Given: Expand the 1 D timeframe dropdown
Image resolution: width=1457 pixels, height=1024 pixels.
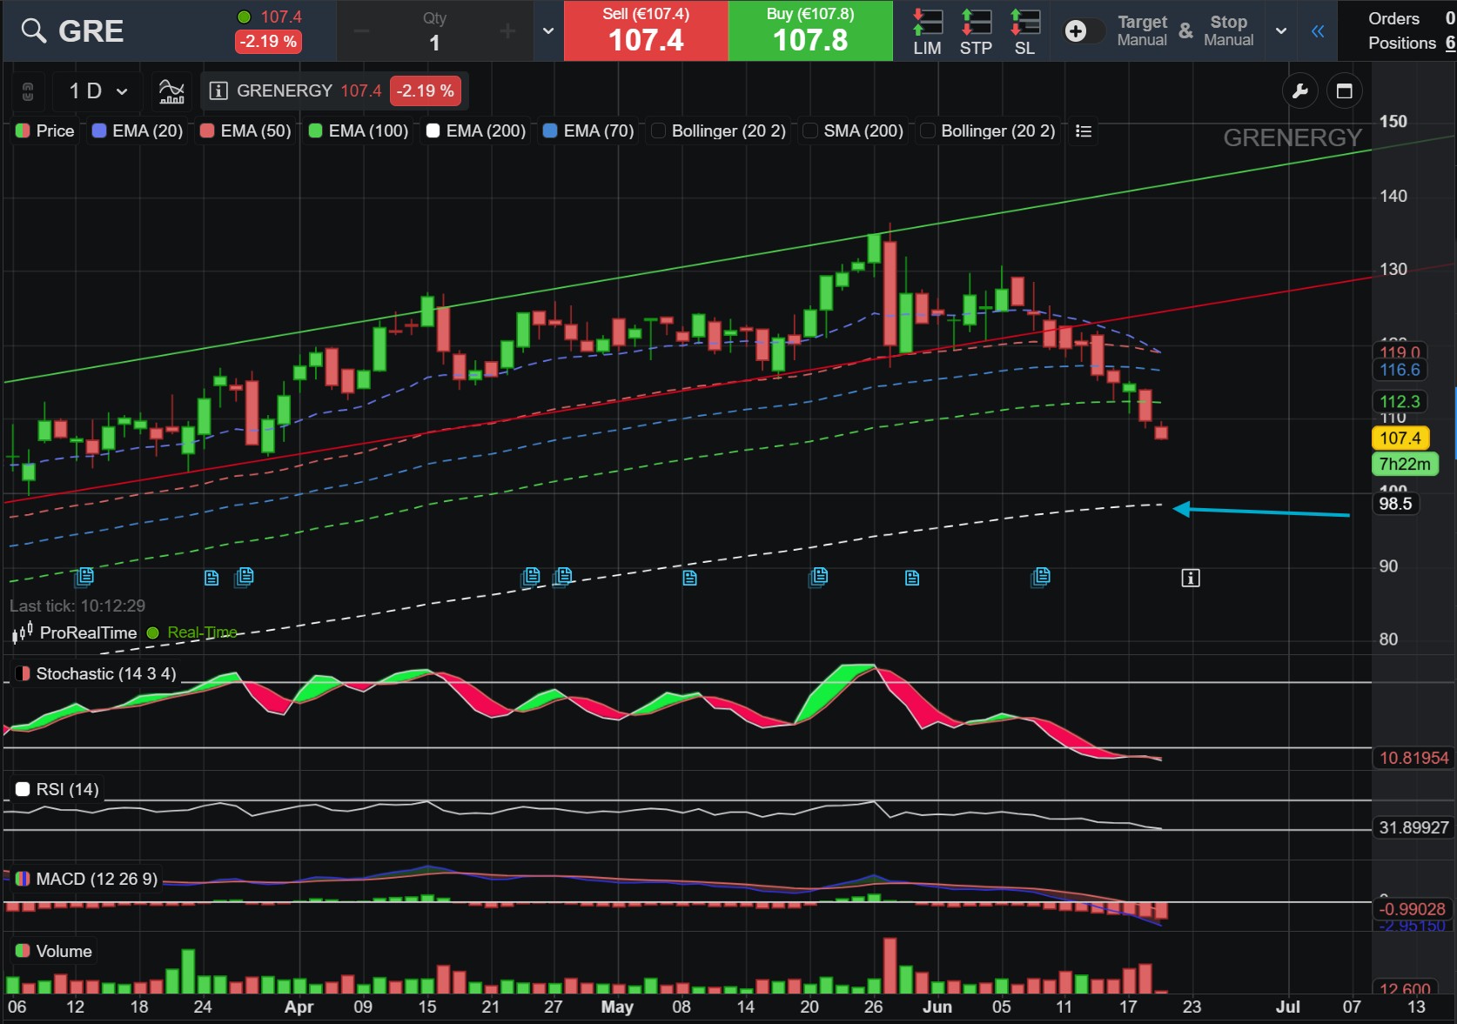Looking at the screenshot, I should (98, 91).
